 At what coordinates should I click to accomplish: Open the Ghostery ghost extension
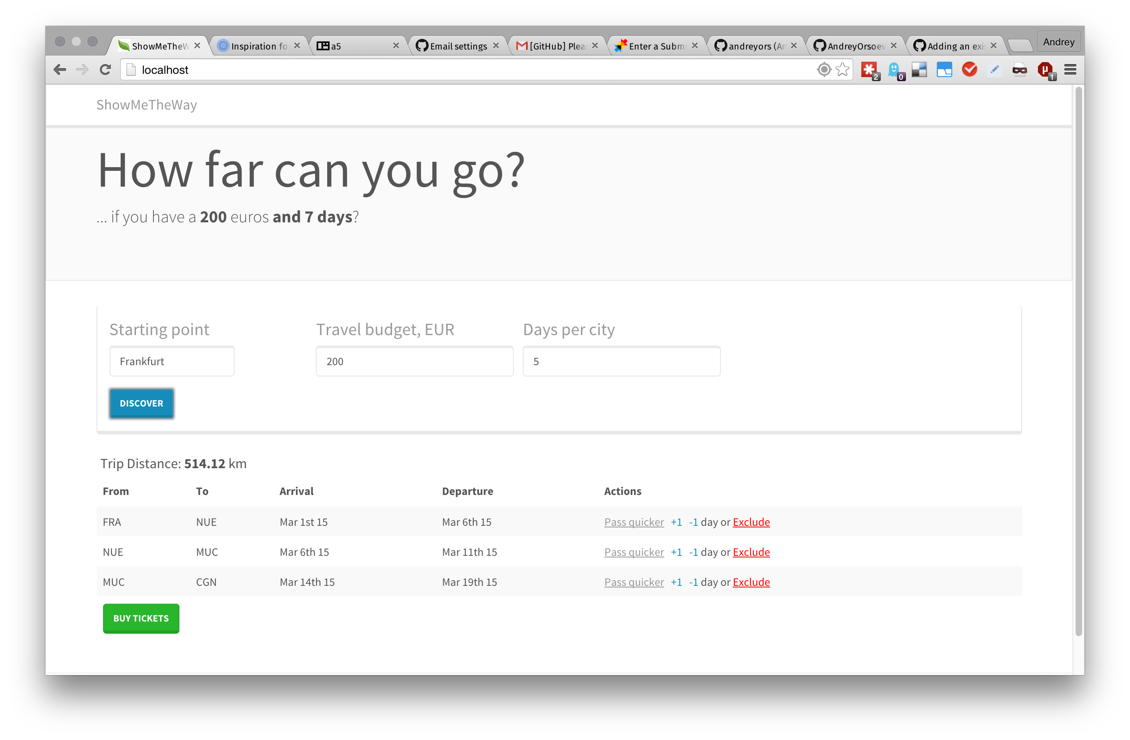[x=894, y=70]
